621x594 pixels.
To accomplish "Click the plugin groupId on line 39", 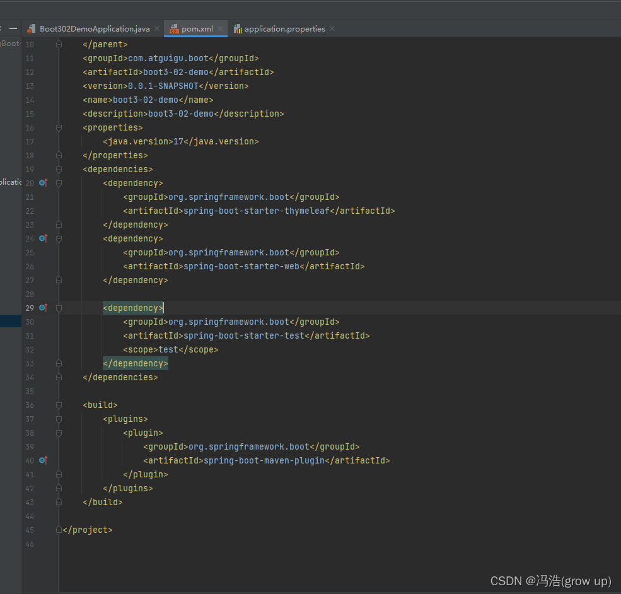I will (252, 446).
